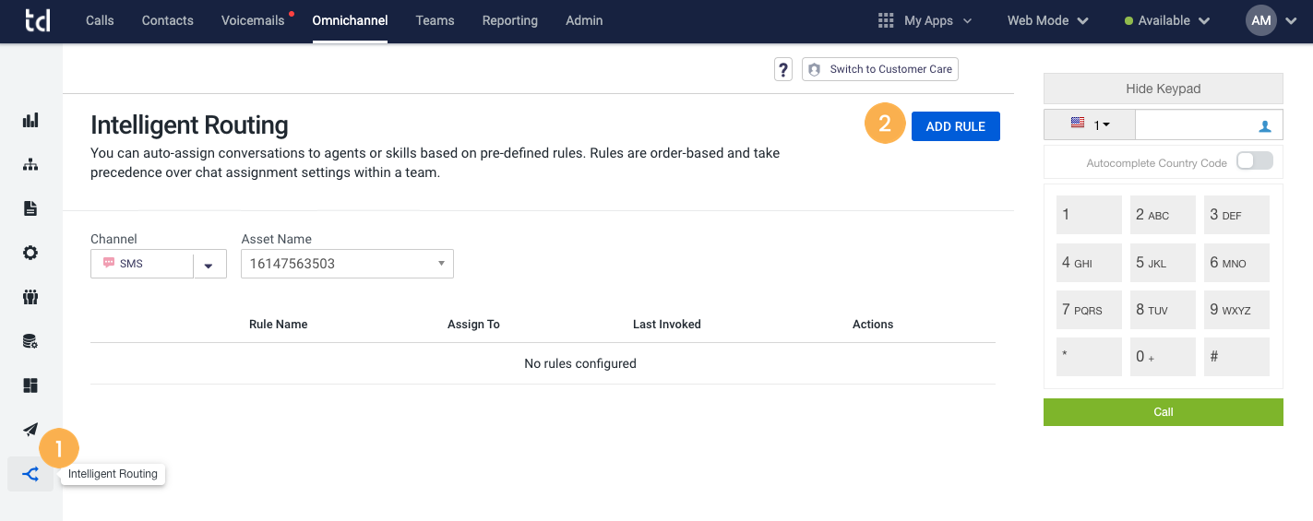Change the Available status dropdown
The height and width of the screenshot is (521, 1313).
(1167, 20)
